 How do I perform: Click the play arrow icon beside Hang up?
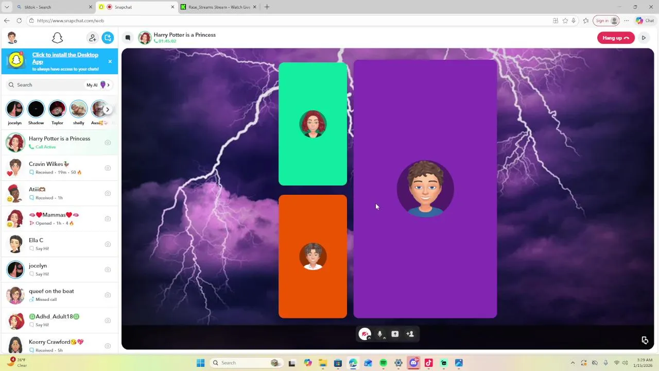pos(644,38)
